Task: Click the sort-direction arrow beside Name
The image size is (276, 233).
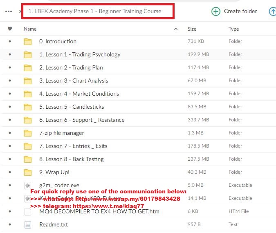Action: pyautogui.click(x=176, y=29)
